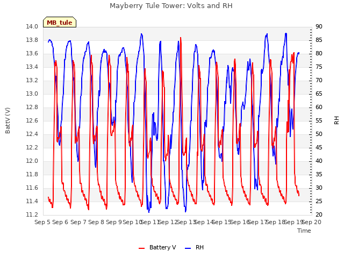Click the 12.2 left axis tick
Screen dimensions: 344x258
tap(32, 148)
